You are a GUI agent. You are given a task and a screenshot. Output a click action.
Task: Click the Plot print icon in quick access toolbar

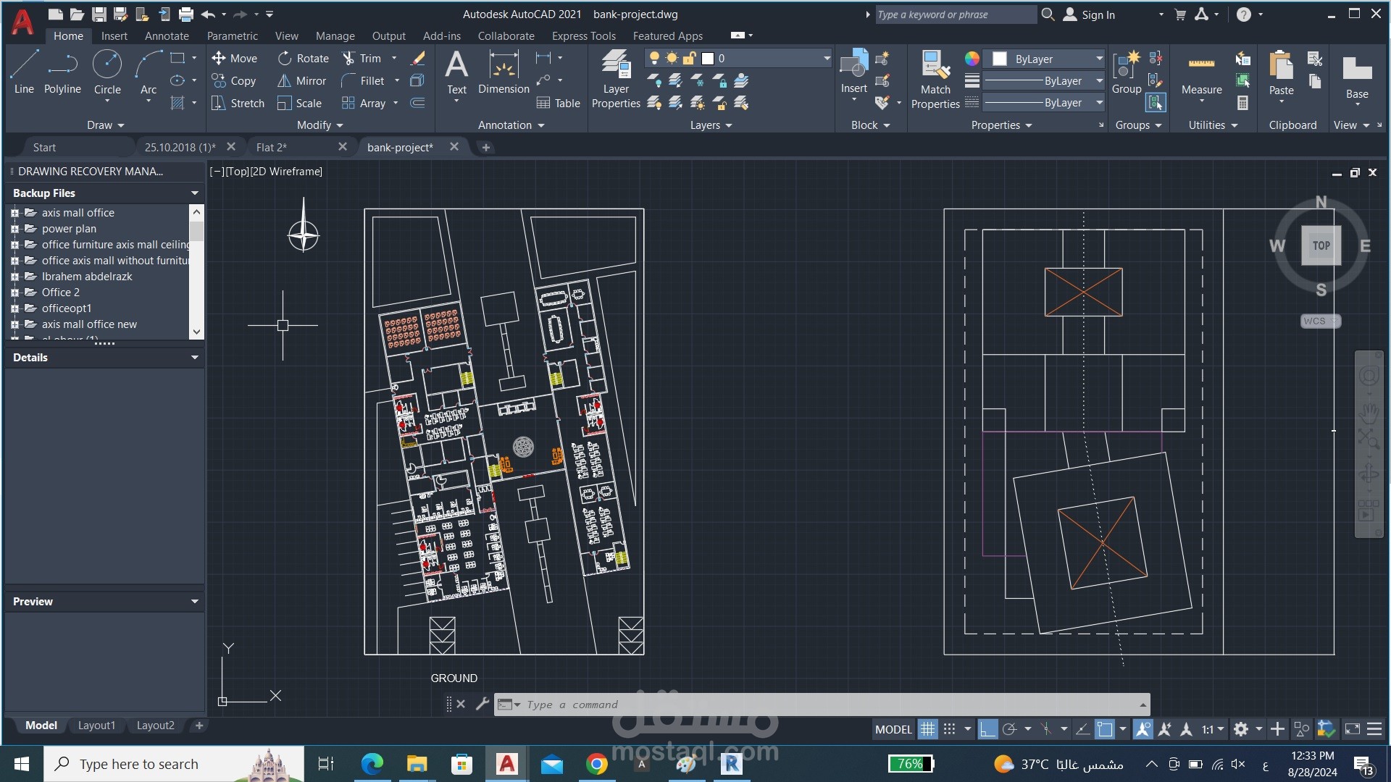[186, 14]
